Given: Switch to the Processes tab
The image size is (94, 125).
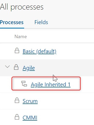Looking at the screenshot, I should point(12,22).
